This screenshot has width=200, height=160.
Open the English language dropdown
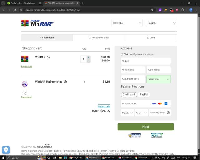tap(161, 23)
